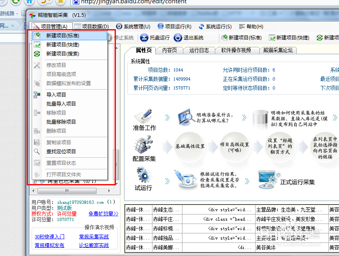Click the 基础属性设置 step bubble
The width and height of the screenshot is (339, 256).
tap(190, 147)
